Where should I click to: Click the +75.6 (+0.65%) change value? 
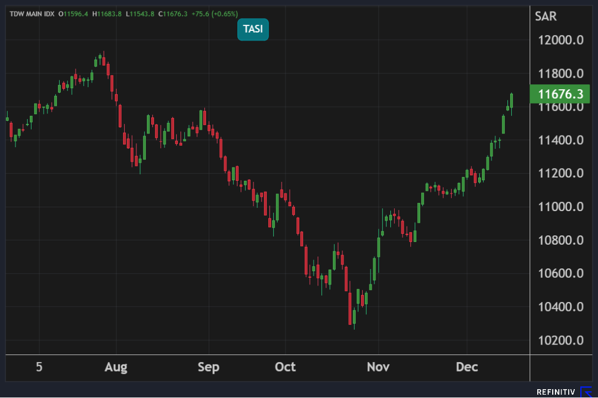tap(215, 14)
